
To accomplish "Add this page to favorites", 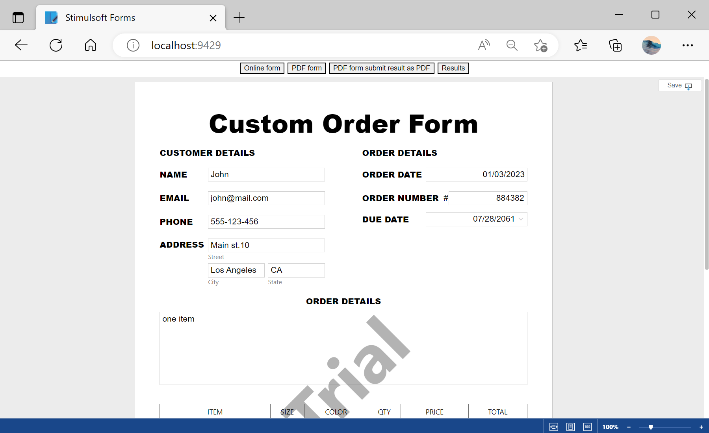I will (540, 45).
